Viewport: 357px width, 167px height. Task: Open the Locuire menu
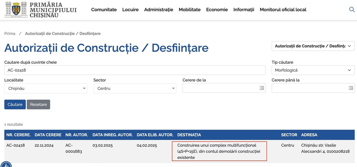point(130,9)
